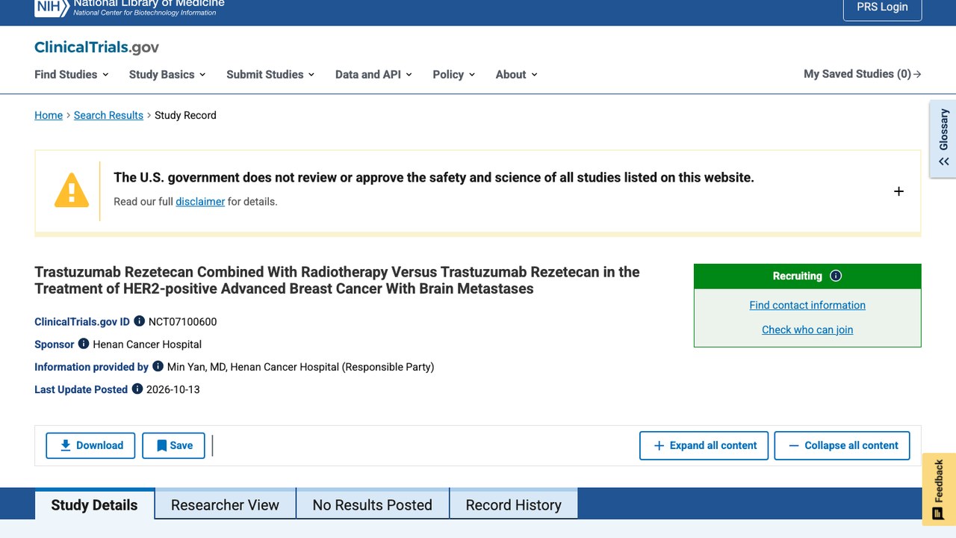Switch to the Researcher View tab
956x538 pixels.
click(x=225, y=504)
